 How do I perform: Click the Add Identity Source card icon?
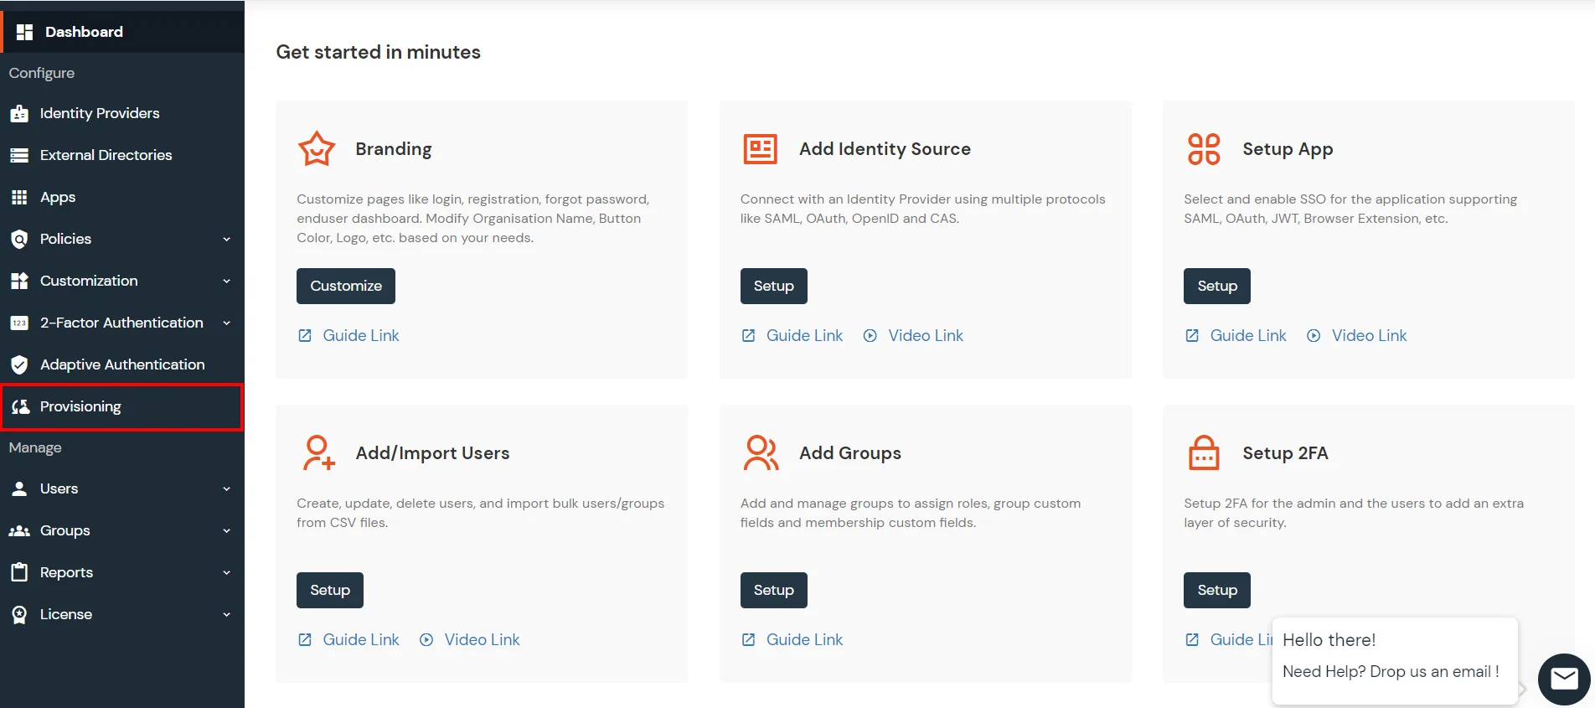[x=761, y=149]
